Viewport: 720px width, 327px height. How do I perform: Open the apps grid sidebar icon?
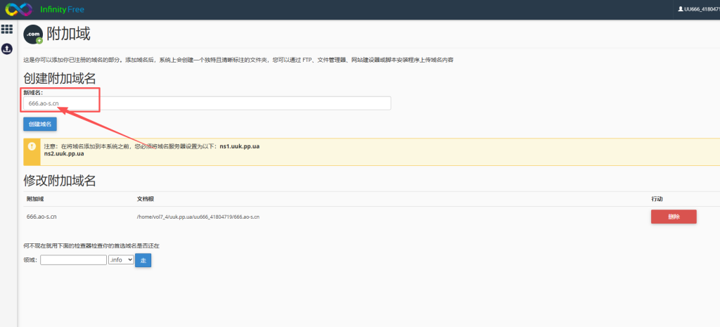[7, 29]
